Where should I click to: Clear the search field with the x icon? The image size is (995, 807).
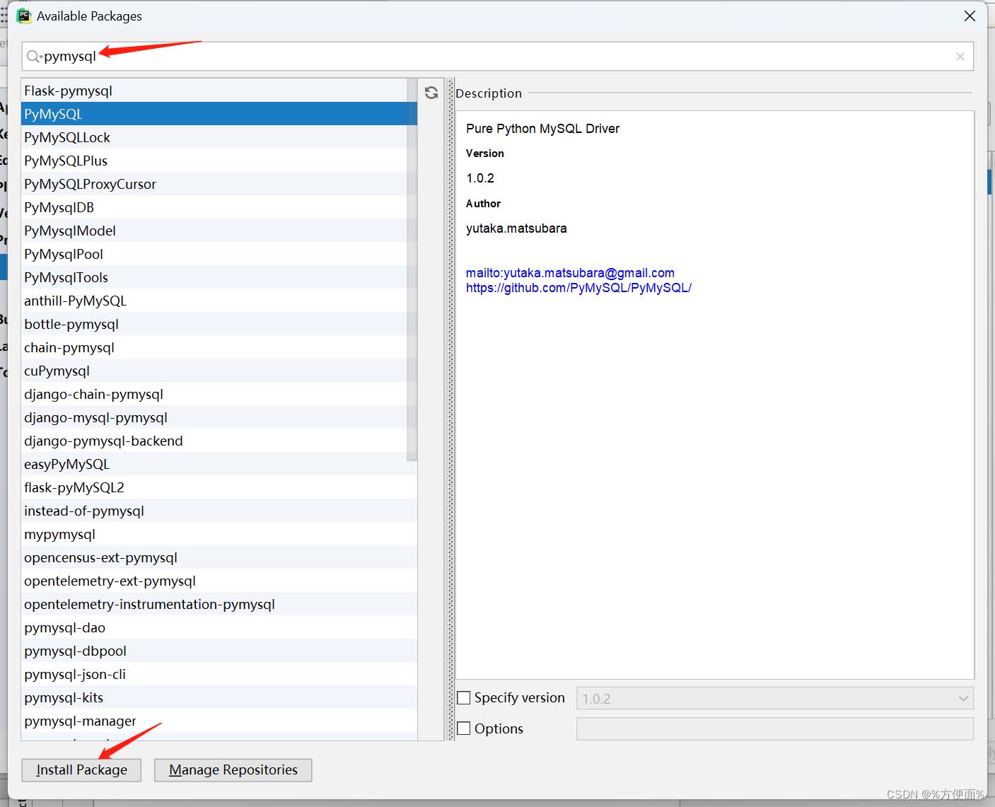click(960, 57)
